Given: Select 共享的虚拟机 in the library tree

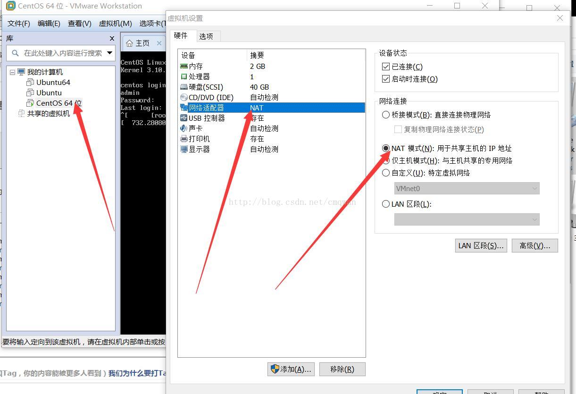Looking at the screenshot, I should (49, 114).
